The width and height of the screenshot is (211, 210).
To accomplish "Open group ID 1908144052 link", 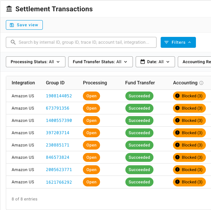I will click(59, 96).
